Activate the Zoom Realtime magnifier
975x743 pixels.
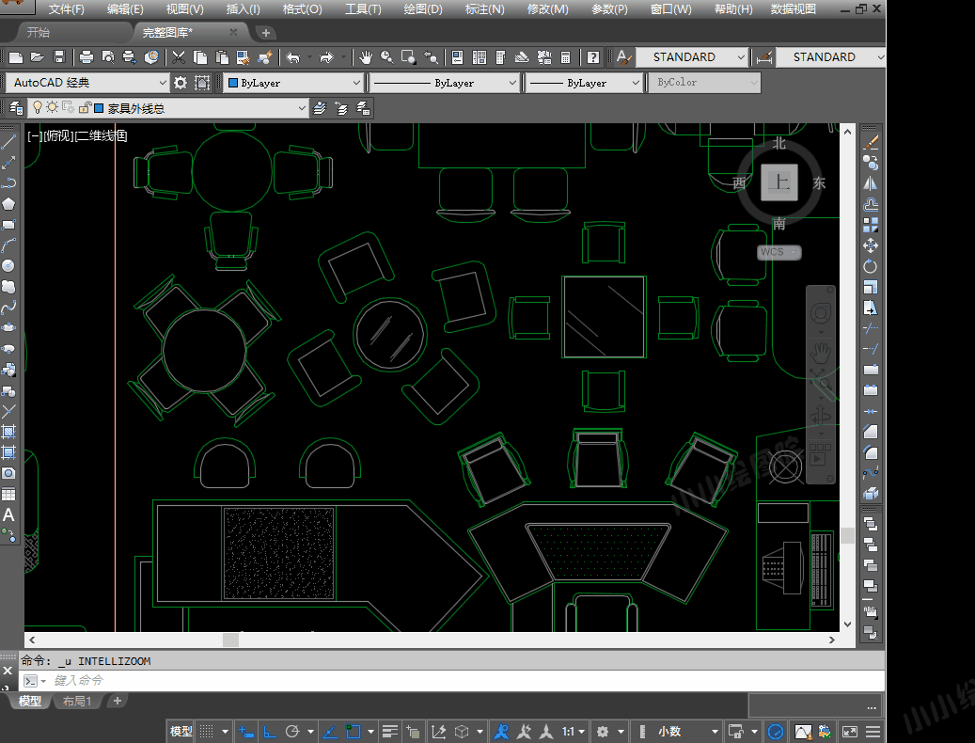coord(386,57)
